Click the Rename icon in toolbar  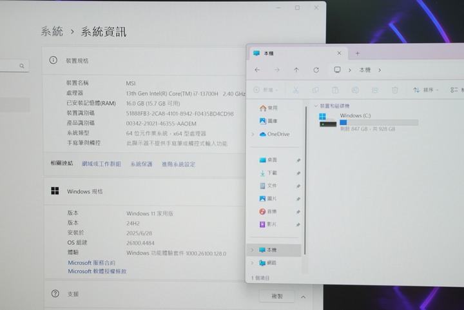[x=355, y=90]
